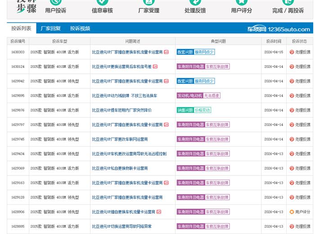Switch to the 厂家回复 tab
The height and width of the screenshot is (234, 315).
[x=50, y=28]
